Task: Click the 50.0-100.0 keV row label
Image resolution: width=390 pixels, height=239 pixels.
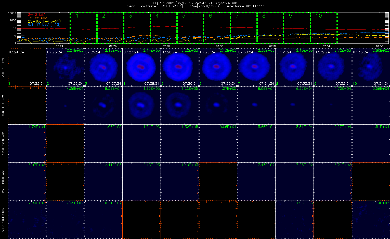Action: coord(3,220)
